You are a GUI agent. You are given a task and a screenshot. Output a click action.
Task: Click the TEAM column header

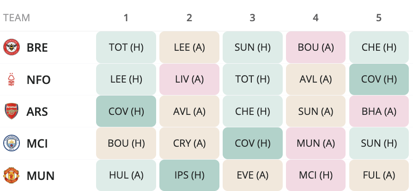click(17, 18)
